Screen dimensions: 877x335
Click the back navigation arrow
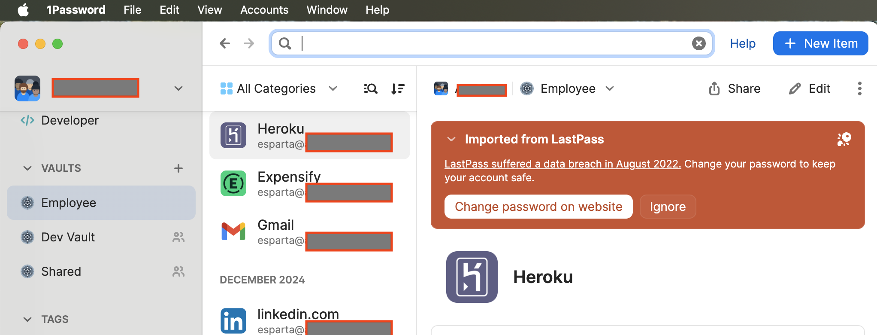coord(225,43)
